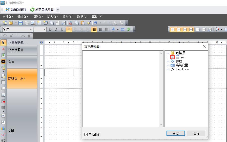The width and height of the screenshot is (227, 142).
Task: Expand the 系统变量 tree node
Action: [x=168, y=65]
